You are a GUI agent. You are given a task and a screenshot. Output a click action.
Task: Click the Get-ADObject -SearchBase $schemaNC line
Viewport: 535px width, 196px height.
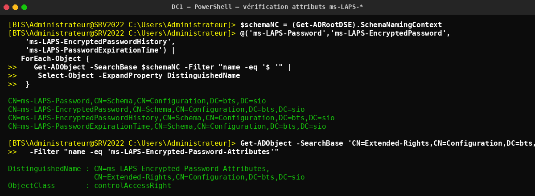click(162, 67)
